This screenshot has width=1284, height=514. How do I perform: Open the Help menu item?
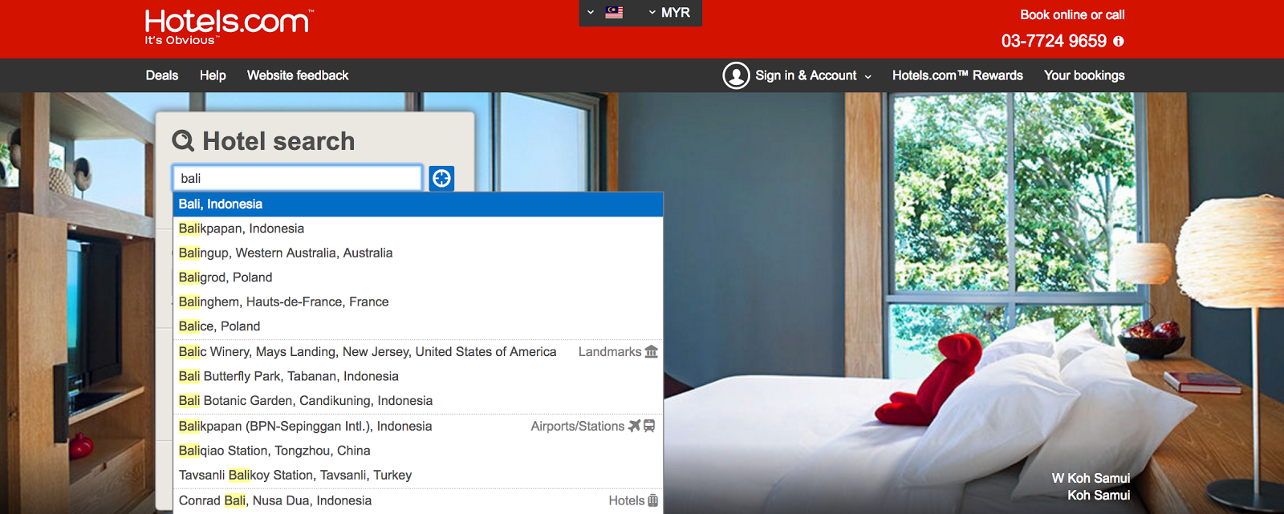(213, 75)
